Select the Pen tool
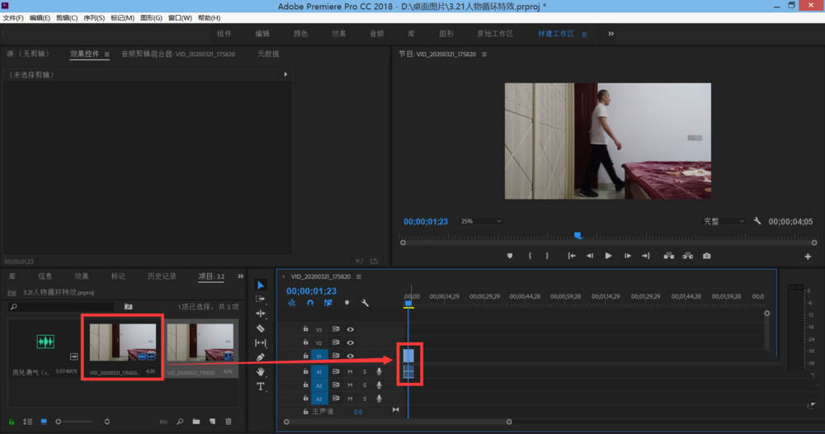The height and width of the screenshot is (434, 825). pyautogui.click(x=261, y=357)
